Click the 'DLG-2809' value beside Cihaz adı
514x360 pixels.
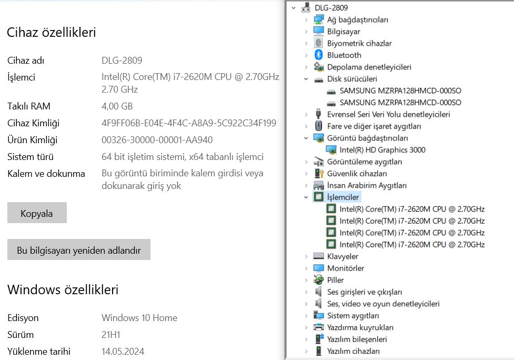click(x=122, y=61)
